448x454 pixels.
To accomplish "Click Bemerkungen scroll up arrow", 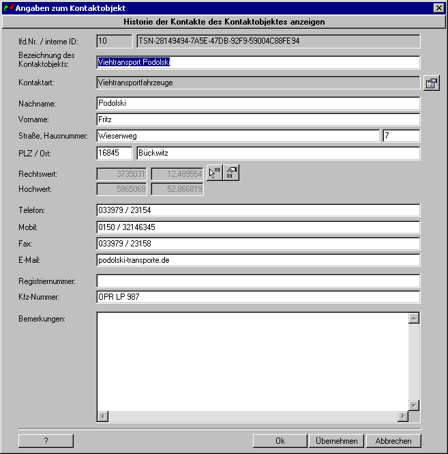I will 414,318.
